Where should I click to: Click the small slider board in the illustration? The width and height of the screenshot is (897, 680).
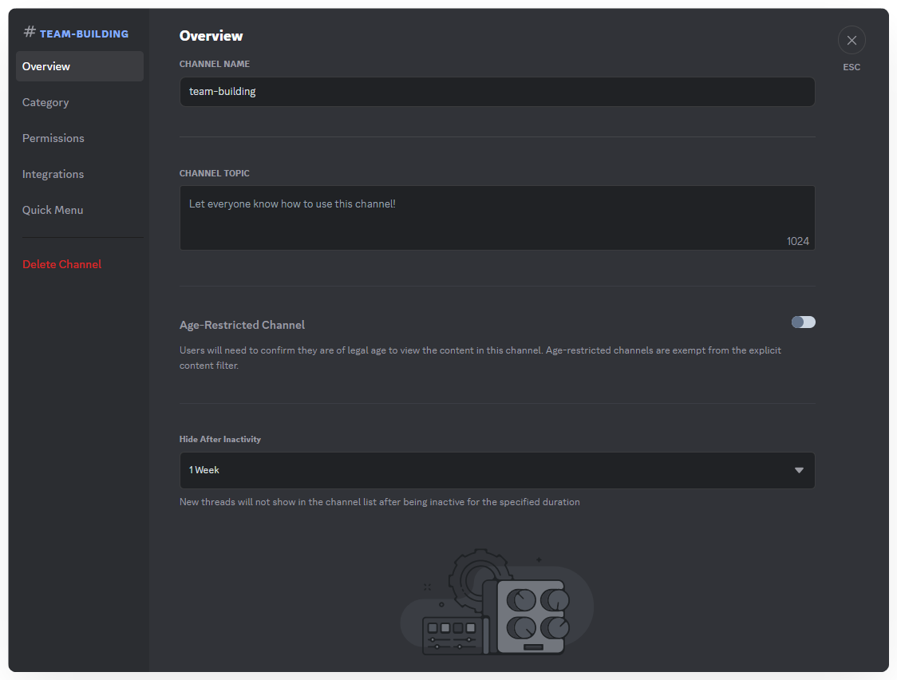tap(451, 635)
